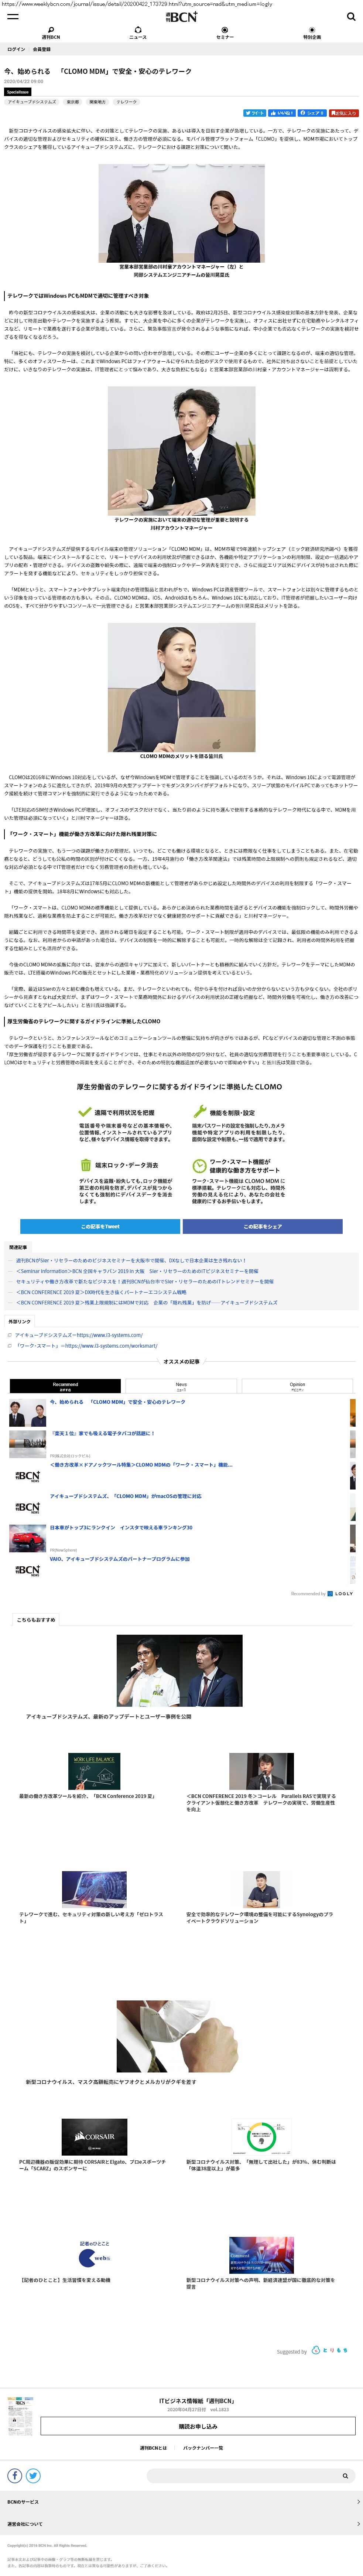This screenshot has width=363, height=2576.
Task: Click the footer search magnifier icon
Action: (346, 2476)
